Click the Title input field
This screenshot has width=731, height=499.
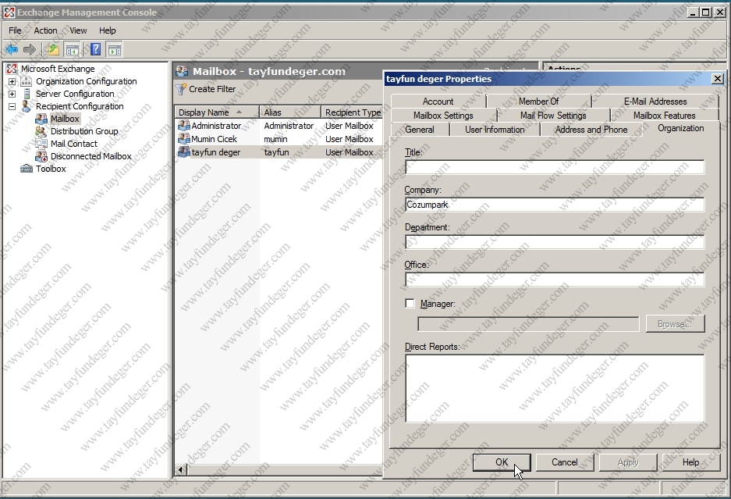tap(555, 167)
